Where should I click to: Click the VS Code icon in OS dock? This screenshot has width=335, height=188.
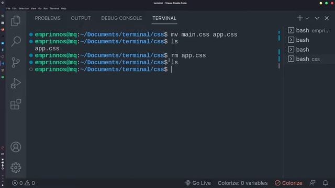pos(3,64)
